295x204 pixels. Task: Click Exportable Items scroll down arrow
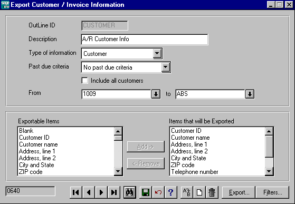(x=118, y=171)
